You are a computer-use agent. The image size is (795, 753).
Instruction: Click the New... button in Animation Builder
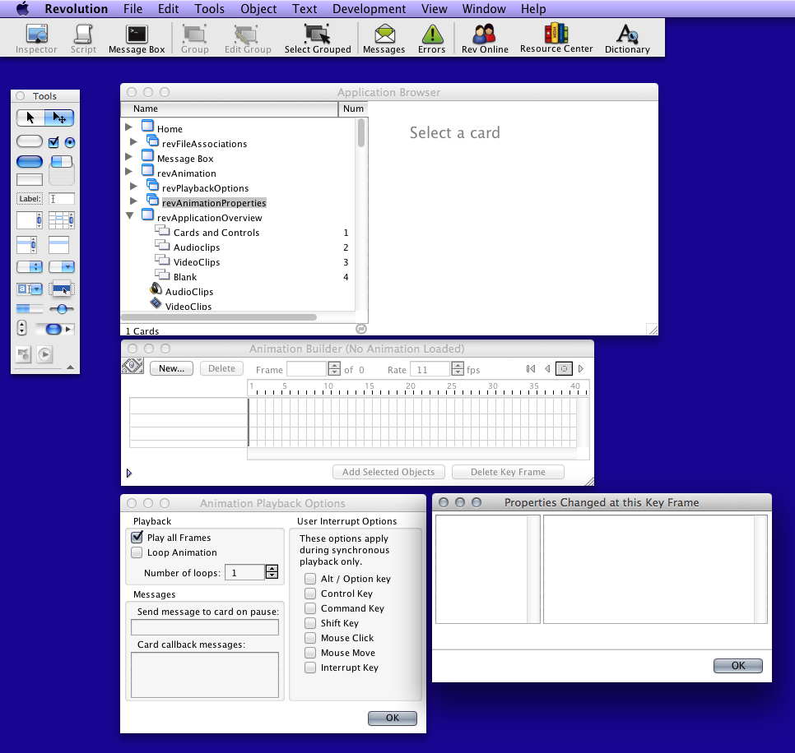coord(171,368)
